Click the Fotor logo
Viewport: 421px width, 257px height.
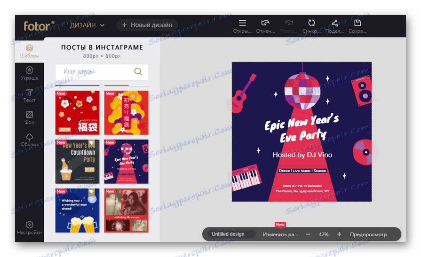pyautogui.click(x=39, y=26)
